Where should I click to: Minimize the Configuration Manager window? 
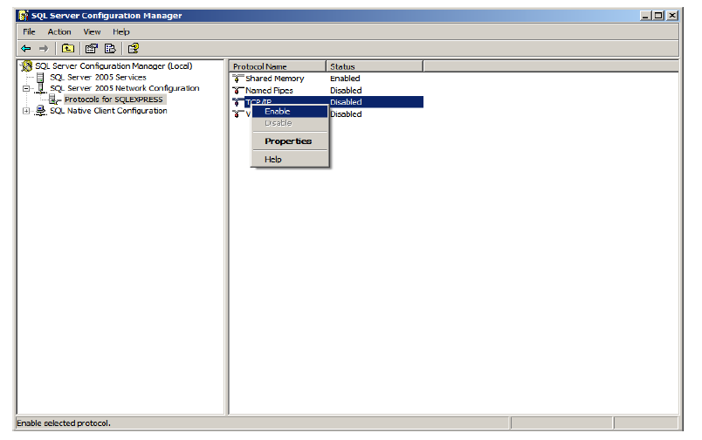point(645,16)
